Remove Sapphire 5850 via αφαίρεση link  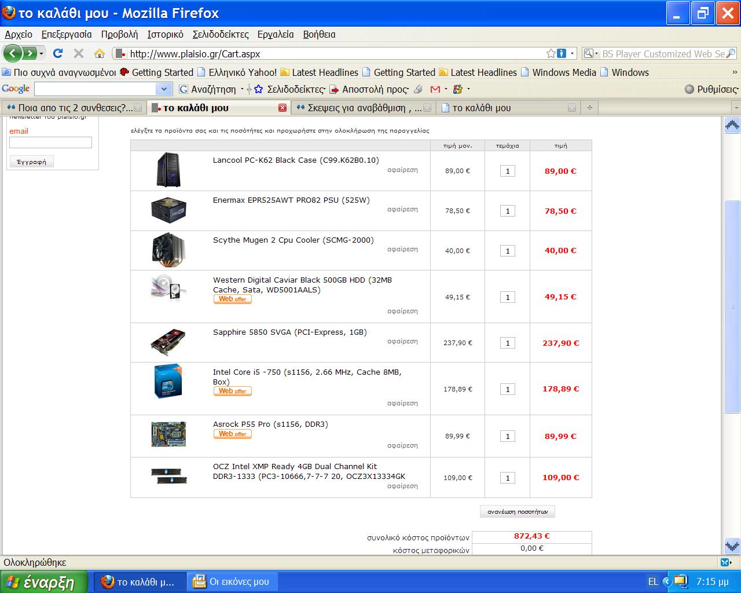tap(402, 341)
